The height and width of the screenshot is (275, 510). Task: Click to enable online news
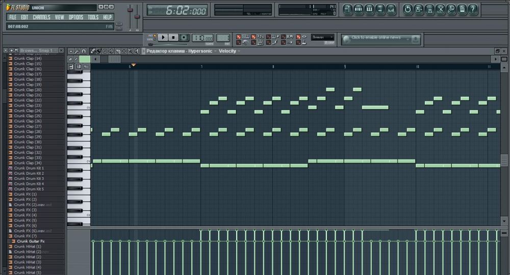pyautogui.click(x=376, y=37)
